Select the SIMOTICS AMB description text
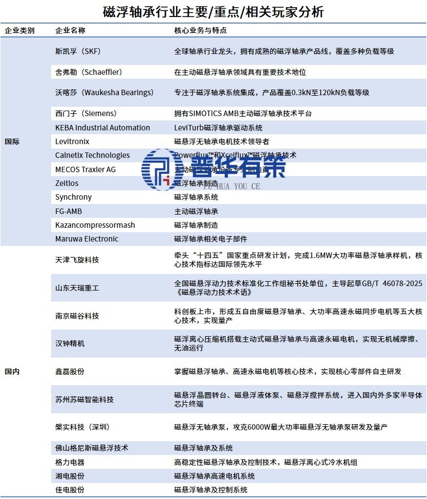The height and width of the screenshot is (499, 427). tap(243, 114)
